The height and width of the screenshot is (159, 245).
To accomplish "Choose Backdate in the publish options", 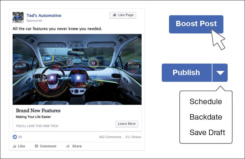I will click(206, 117).
